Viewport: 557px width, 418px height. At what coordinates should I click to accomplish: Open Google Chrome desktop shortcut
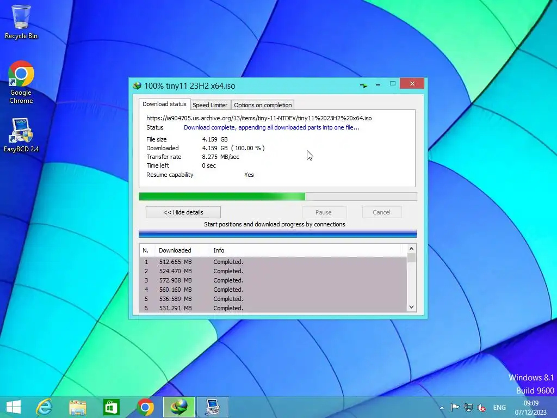click(x=21, y=83)
